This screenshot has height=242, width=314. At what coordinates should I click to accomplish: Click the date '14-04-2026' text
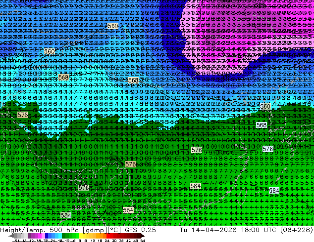pyautogui.click(x=214, y=230)
